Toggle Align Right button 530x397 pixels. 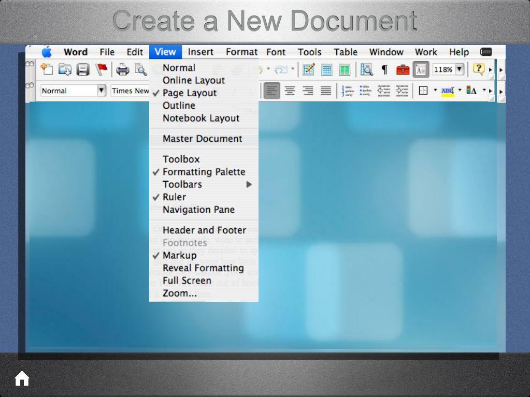308,91
